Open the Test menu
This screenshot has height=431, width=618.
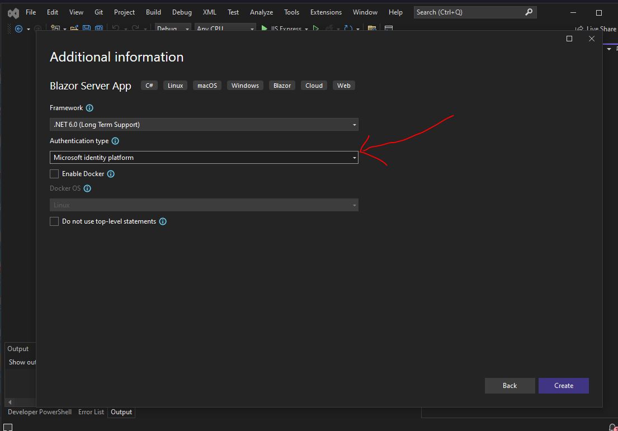tap(233, 12)
